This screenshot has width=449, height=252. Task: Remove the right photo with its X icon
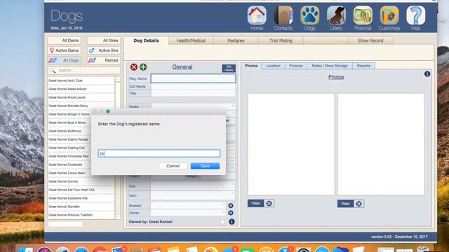tap(358, 204)
